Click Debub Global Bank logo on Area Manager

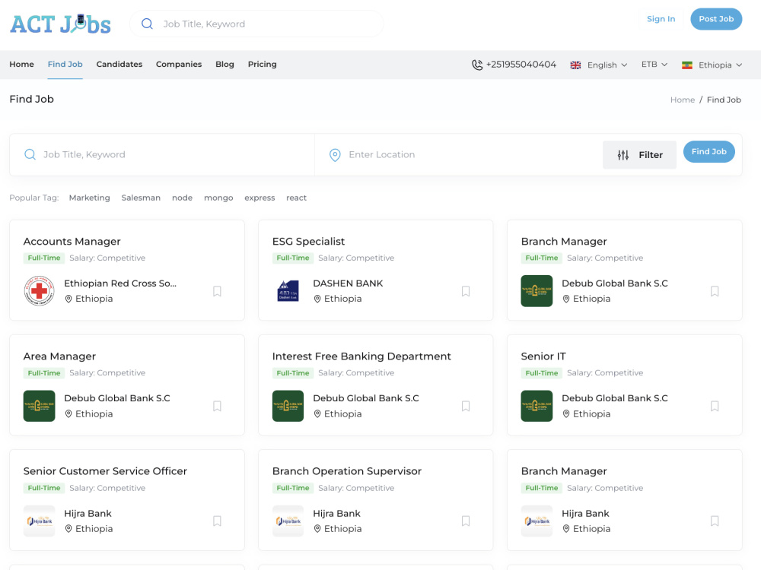[40, 406]
